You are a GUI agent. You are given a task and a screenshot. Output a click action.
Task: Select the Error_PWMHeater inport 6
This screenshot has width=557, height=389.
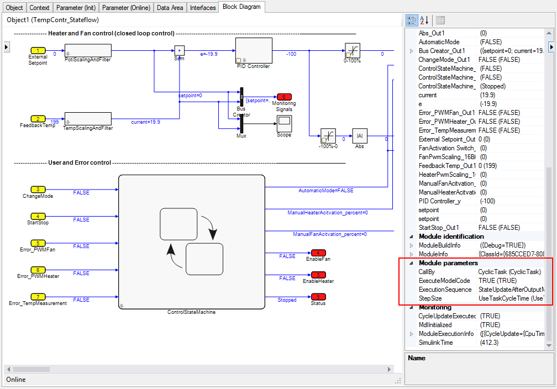38,270
